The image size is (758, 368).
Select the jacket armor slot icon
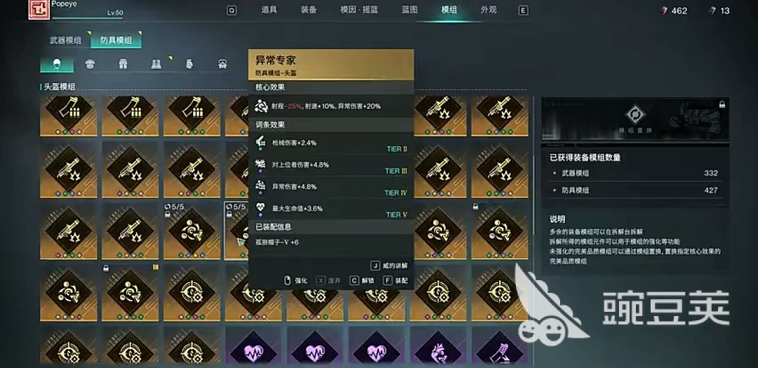point(90,64)
